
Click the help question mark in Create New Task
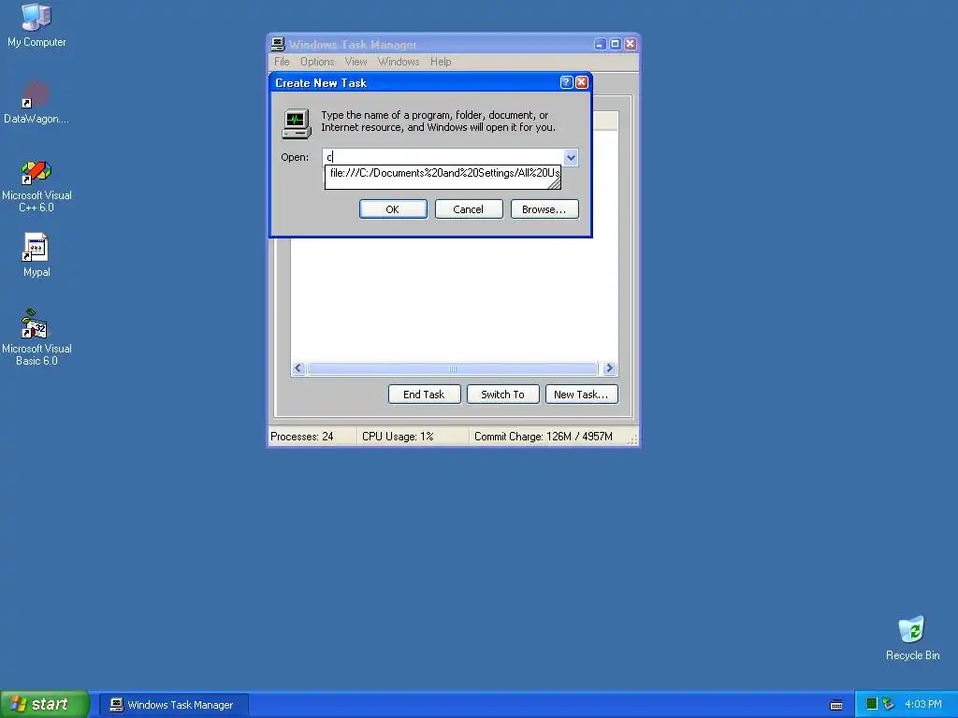pos(566,82)
